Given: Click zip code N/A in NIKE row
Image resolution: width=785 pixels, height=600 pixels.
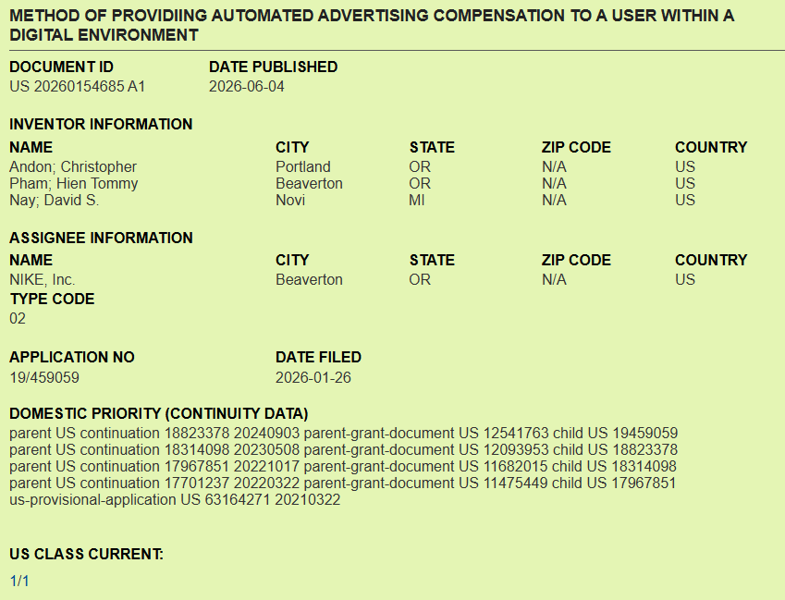Looking at the screenshot, I should (x=554, y=279).
